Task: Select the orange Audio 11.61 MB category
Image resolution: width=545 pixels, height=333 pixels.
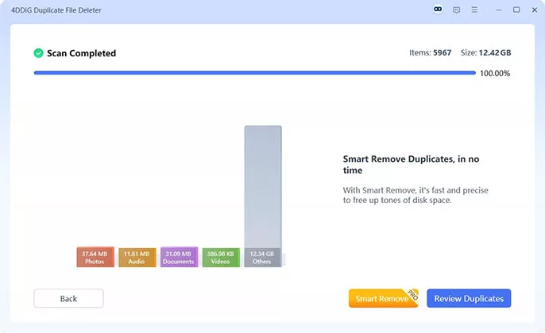Action: point(137,257)
